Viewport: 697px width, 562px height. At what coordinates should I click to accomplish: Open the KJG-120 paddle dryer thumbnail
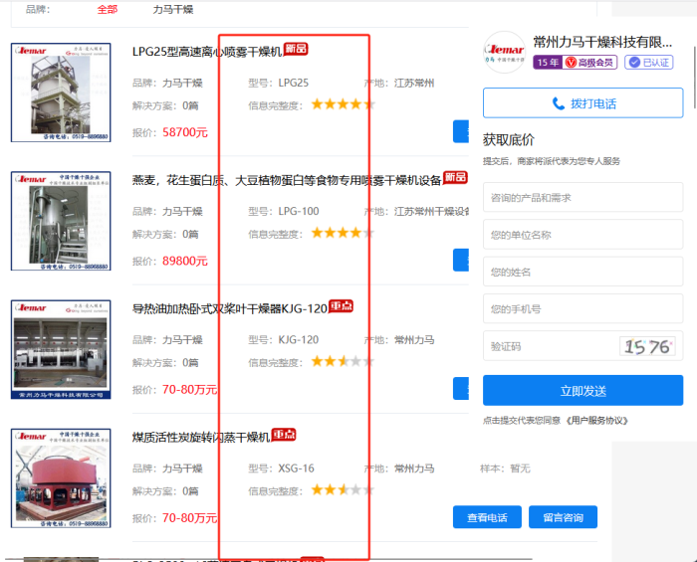(61, 349)
